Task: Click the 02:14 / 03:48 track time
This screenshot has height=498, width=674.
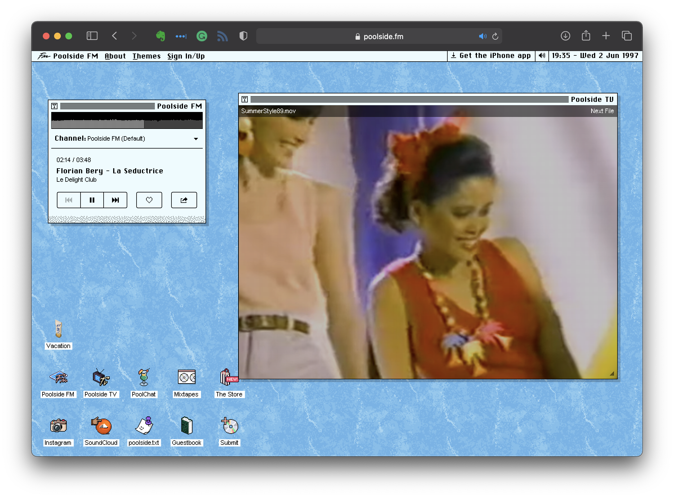Action: point(73,160)
